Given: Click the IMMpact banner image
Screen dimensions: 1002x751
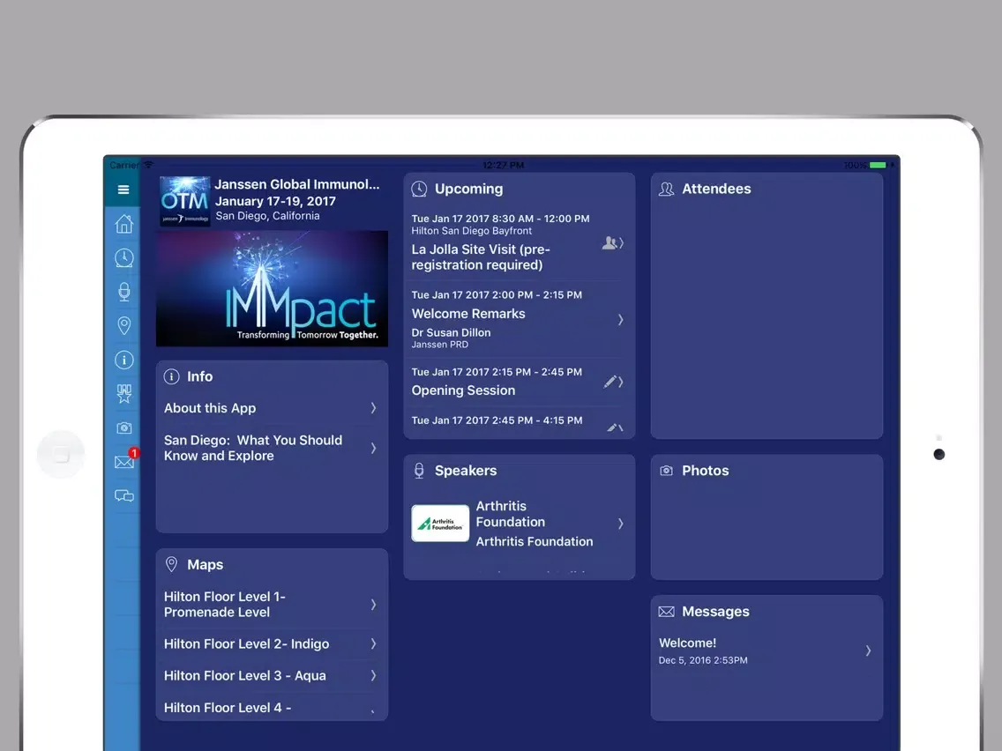Looking at the screenshot, I should 273,288.
